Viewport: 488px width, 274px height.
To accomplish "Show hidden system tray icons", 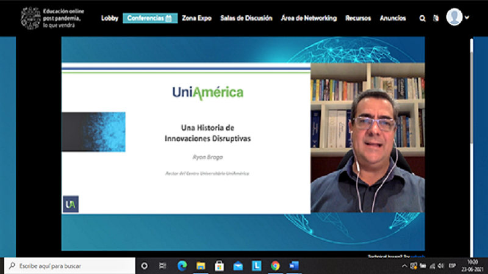I will click(x=404, y=266).
